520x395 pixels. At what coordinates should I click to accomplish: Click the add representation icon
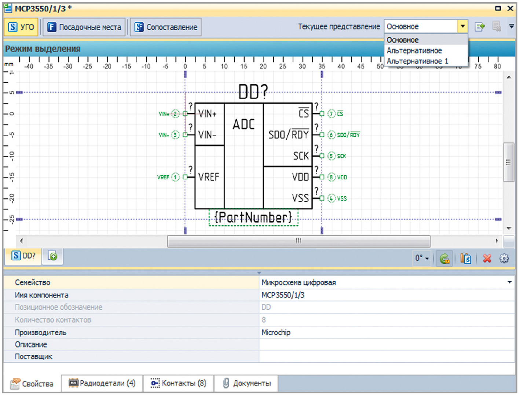click(x=480, y=27)
